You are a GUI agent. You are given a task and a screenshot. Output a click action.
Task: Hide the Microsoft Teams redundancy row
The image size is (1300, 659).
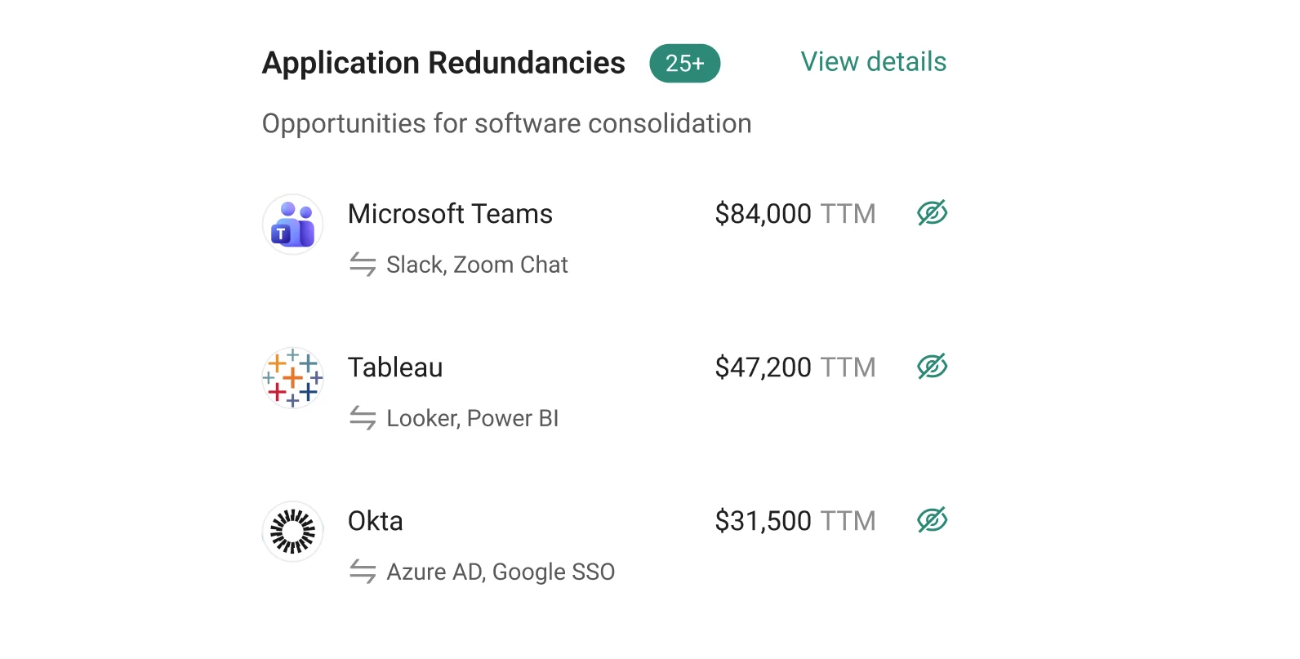[932, 213]
